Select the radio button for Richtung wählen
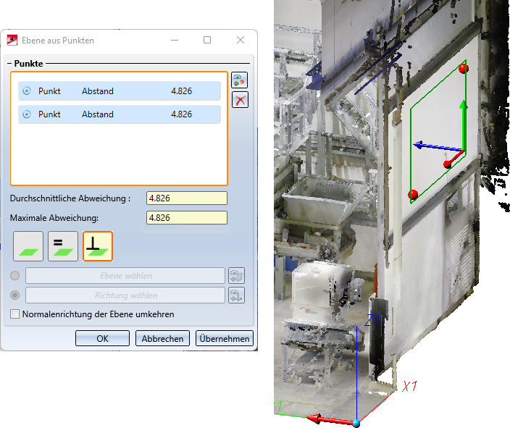This screenshot has width=510, height=428. click(x=15, y=295)
